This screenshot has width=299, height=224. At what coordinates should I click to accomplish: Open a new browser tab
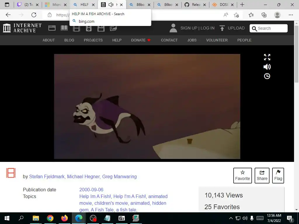click(x=242, y=5)
